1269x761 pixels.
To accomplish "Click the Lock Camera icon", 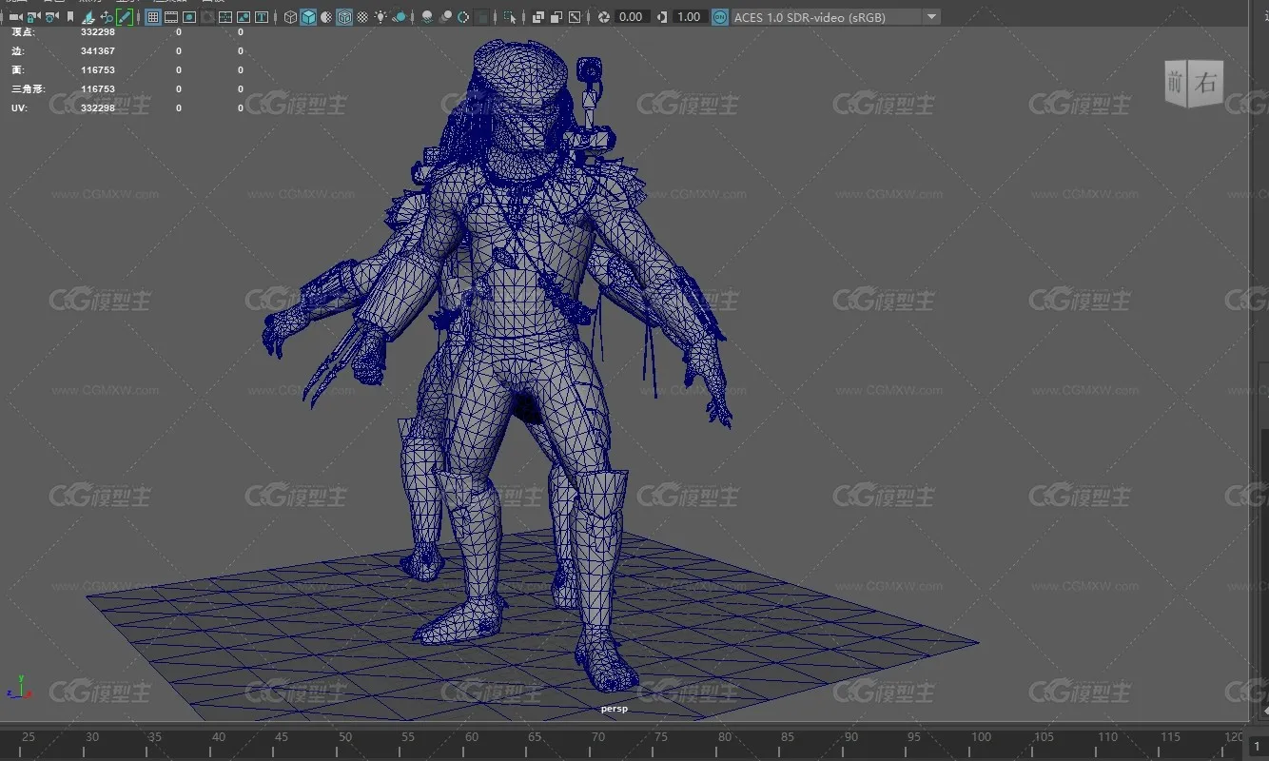I will [x=33, y=17].
